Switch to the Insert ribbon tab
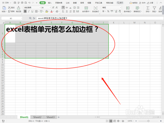Image resolution: width=164 pixels, height=123 pixels. 50,3
